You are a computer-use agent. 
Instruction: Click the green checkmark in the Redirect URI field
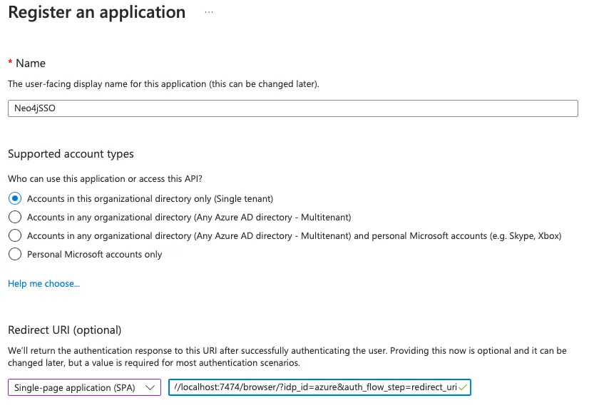click(463, 387)
